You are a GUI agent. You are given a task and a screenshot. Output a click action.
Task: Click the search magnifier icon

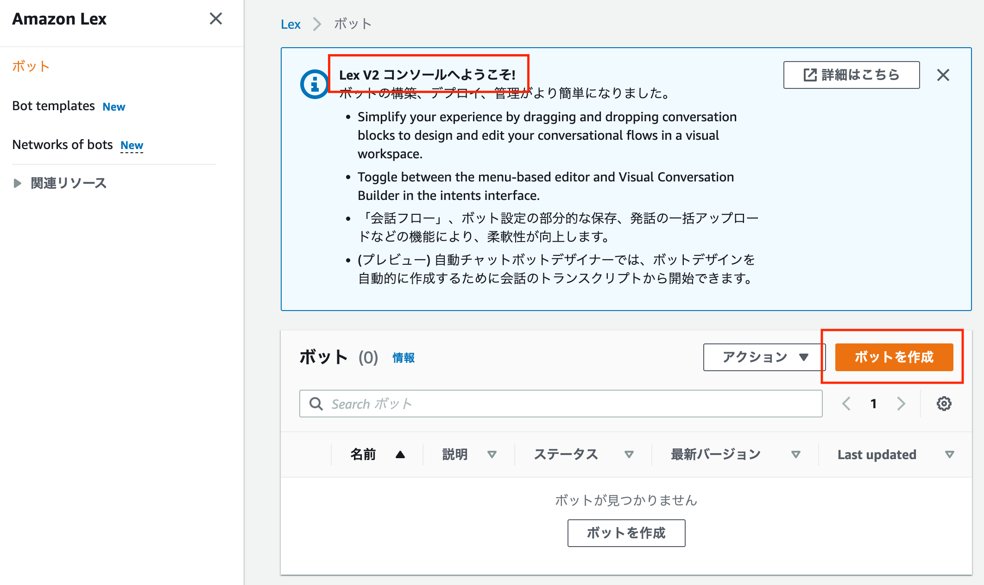316,404
